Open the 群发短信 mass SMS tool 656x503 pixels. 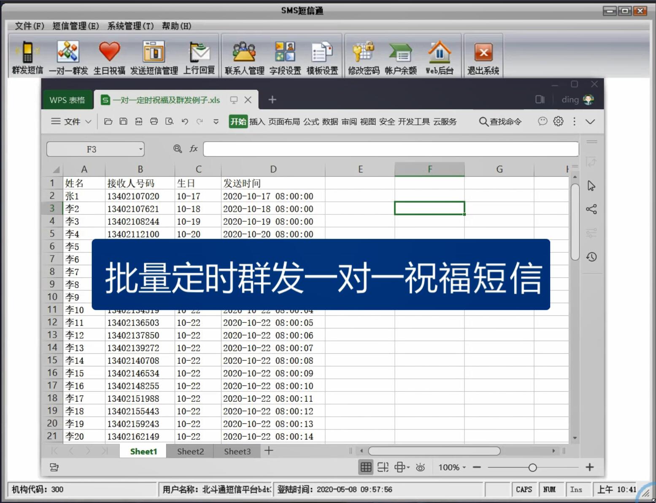(x=27, y=57)
